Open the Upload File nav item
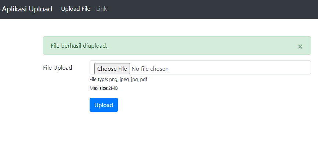The image size is (318, 158). pos(76,9)
